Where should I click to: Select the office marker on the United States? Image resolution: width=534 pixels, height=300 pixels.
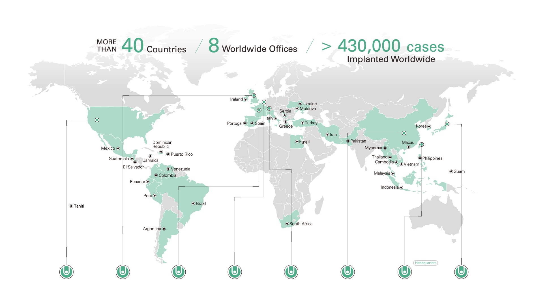point(97,120)
